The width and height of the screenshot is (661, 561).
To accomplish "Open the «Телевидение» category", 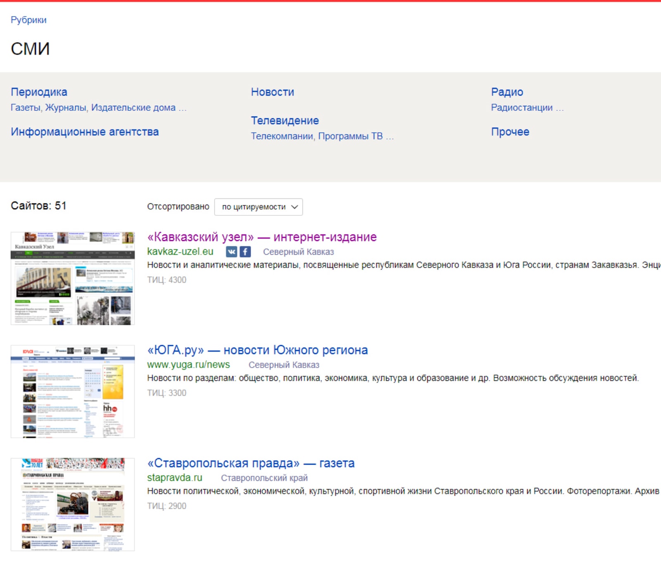I will pos(285,120).
